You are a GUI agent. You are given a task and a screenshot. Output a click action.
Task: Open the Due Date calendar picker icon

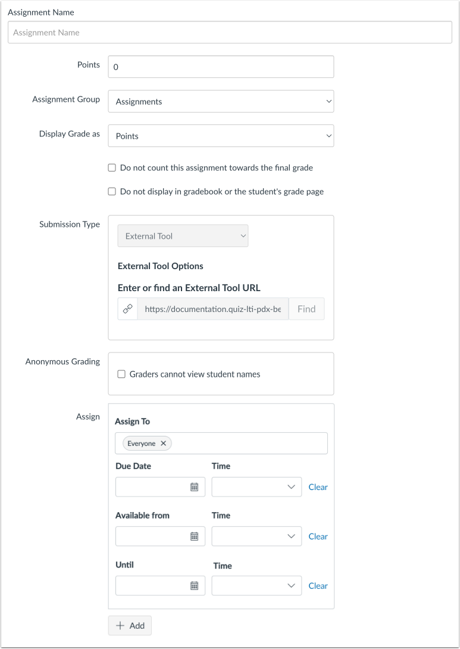coord(194,487)
